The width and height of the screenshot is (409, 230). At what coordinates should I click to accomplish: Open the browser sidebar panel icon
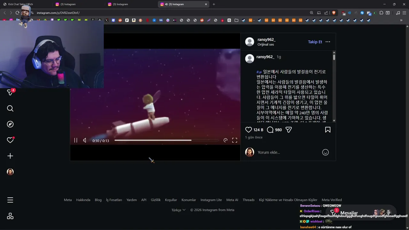point(388,13)
